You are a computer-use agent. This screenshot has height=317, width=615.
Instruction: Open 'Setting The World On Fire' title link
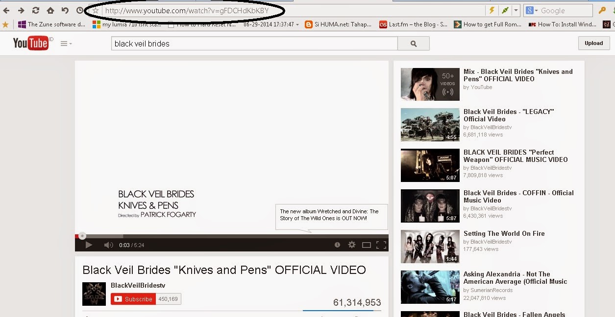click(x=504, y=233)
